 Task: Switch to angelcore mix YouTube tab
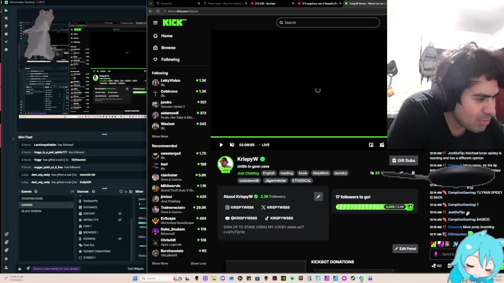[319, 3]
